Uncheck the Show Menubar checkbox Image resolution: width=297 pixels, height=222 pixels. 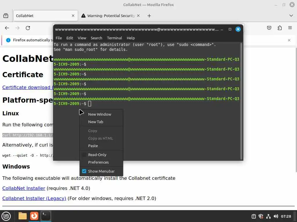(x=84, y=171)
